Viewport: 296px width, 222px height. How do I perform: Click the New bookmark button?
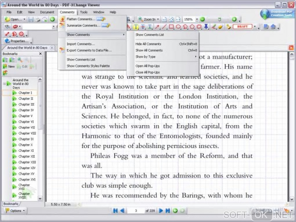point(9,66)
